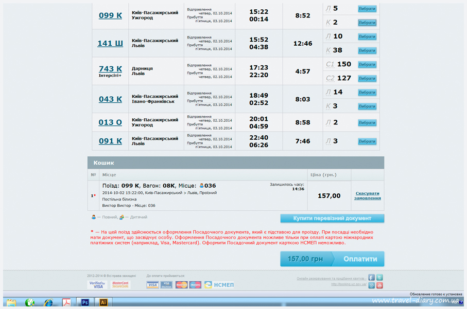Click Скасувати замовлення to cancel order

(x=368, y=196)
